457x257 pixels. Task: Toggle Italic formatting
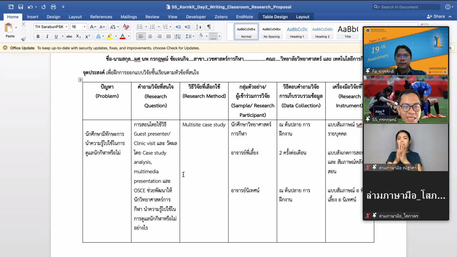click(x=47, y=36)
